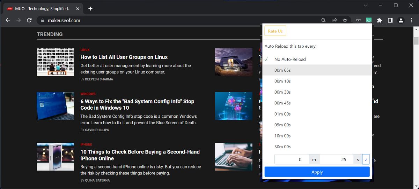Open Chrome three-dot menu

(x=411, y=20)
